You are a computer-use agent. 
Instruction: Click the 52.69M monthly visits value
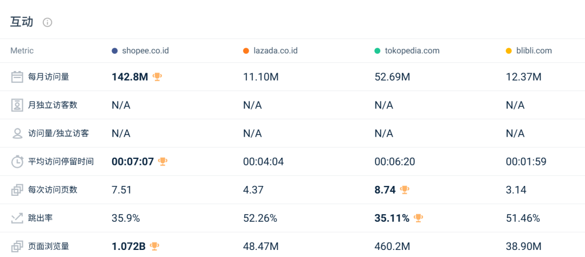coord(392,78)
